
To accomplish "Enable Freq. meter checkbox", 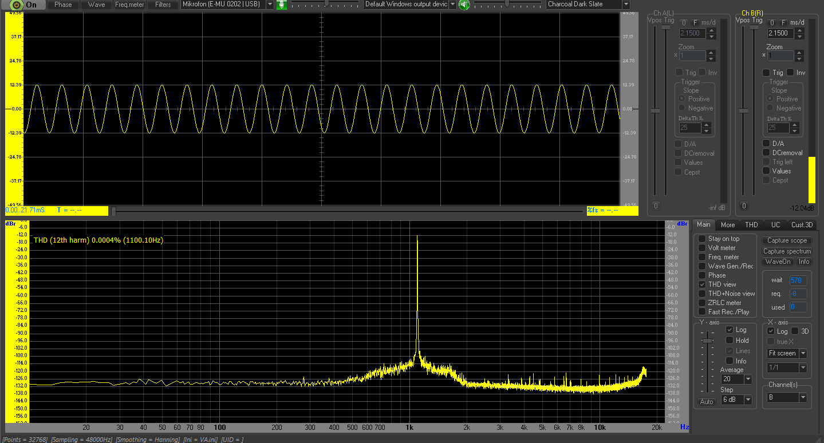I will tap(702, 257).
